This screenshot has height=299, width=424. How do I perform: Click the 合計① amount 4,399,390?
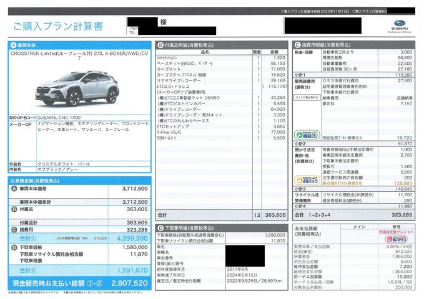[132, 239]
